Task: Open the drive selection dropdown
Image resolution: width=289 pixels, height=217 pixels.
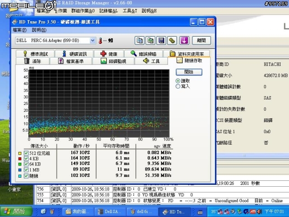Action: 93,40
